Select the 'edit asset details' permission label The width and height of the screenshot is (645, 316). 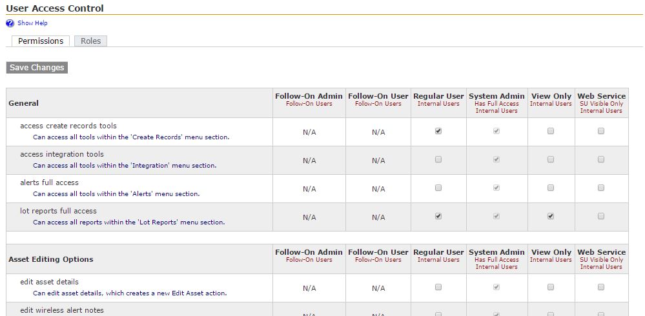[x=49, y=282]
